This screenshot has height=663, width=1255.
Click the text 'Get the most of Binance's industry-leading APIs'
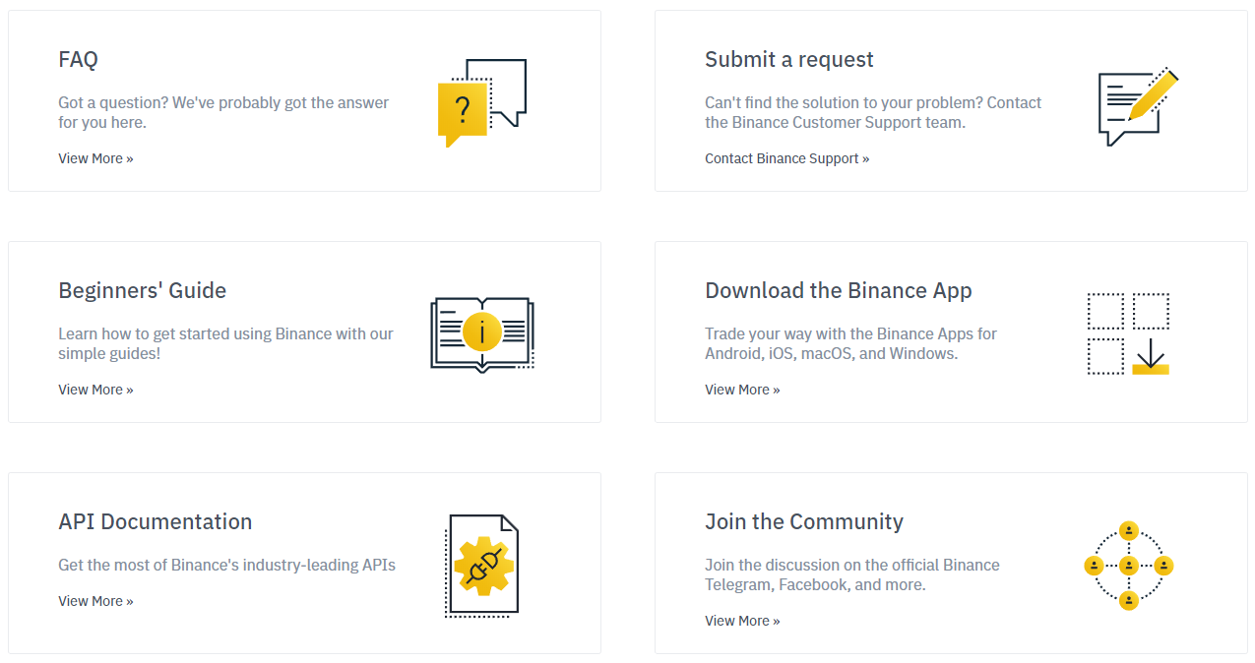point(226,566)
